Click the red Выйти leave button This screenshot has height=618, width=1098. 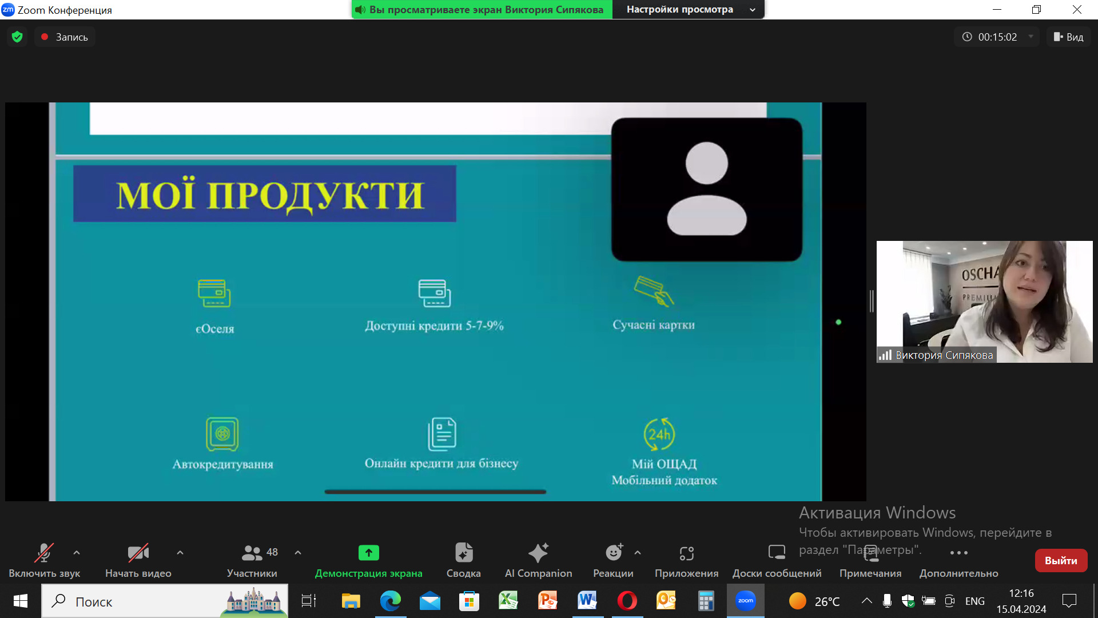tap(1061, 561)
